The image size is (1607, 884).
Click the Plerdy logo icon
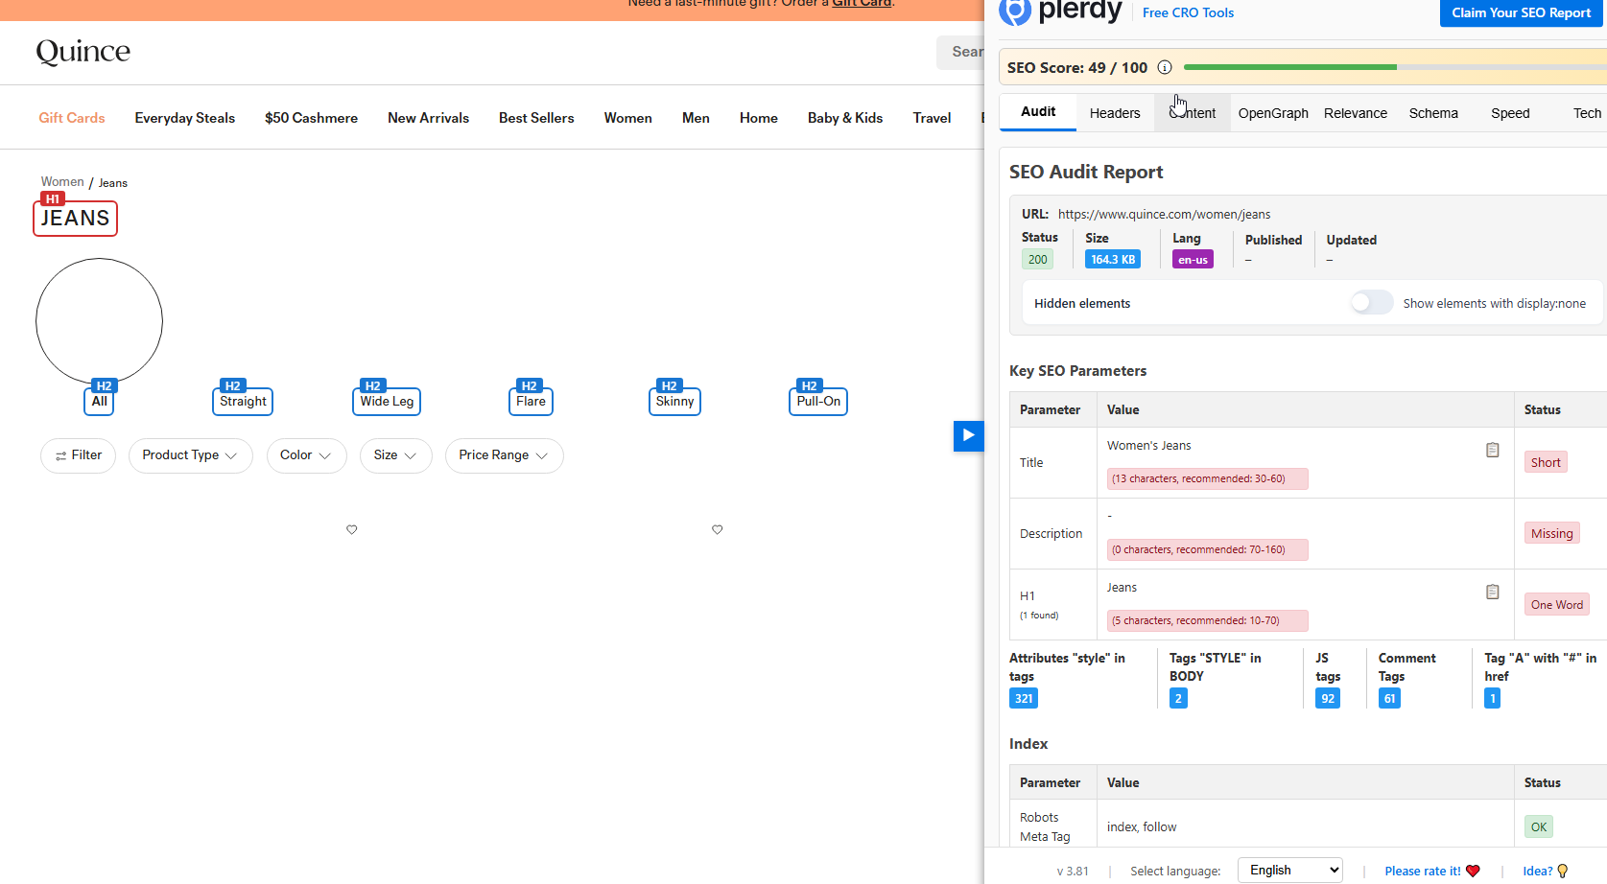(x=1015, y=12)
